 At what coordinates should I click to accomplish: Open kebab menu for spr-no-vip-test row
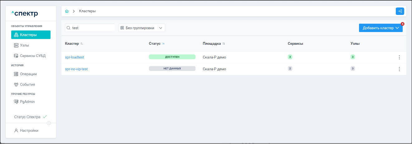pyautogui.click(x=399, y=69)
